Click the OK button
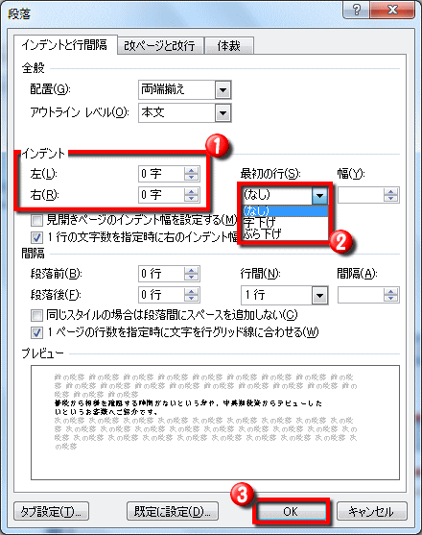 pyautogui.click(x=291, y=511)
